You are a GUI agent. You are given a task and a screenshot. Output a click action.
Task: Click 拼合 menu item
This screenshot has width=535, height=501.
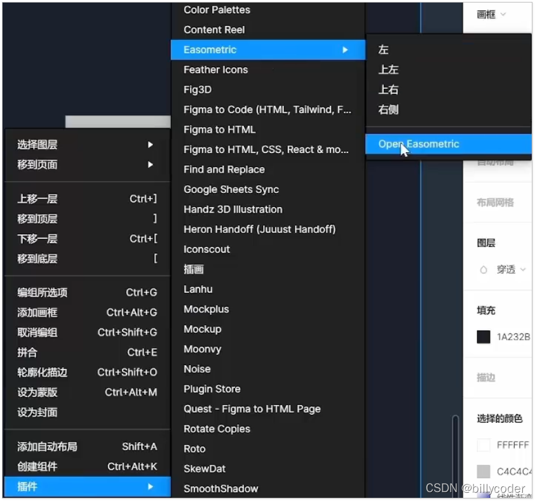(x=87, y=352)
